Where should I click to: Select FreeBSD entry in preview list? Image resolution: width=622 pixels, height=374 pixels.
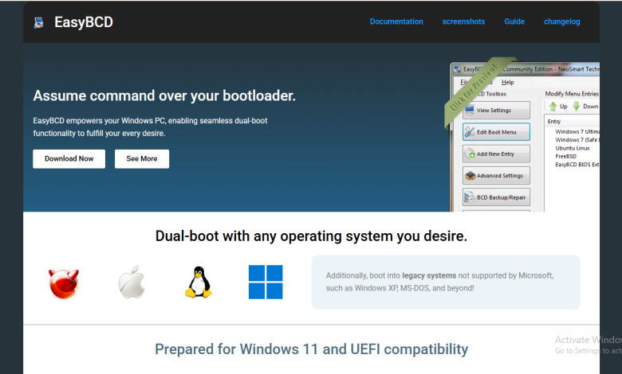(565, 156)
